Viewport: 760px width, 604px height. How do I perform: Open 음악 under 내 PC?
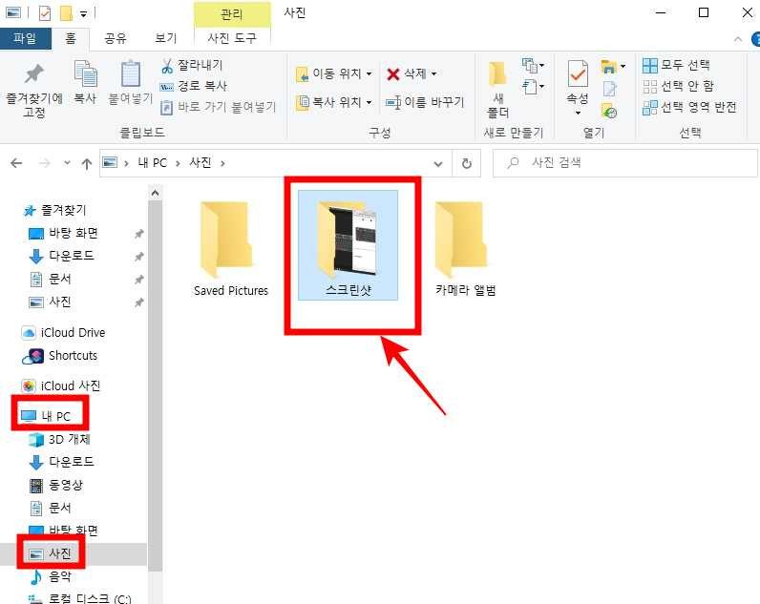coord(59,576)
